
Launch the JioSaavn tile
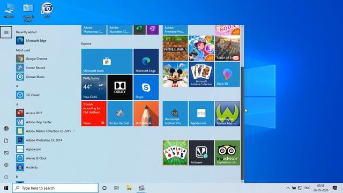(x=202, y=153)
